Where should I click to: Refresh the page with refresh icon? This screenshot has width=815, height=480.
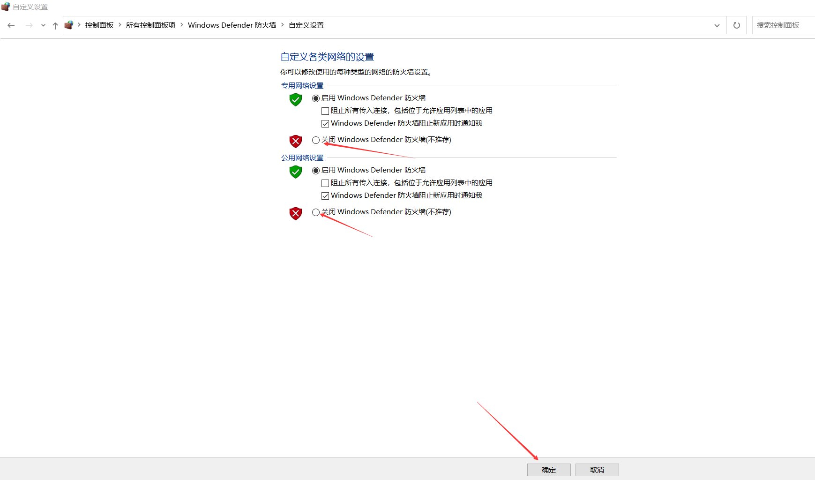737,25
